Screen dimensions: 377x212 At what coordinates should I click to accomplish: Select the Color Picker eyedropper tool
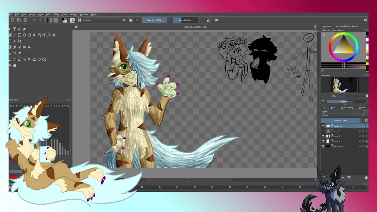click(14, 47)
